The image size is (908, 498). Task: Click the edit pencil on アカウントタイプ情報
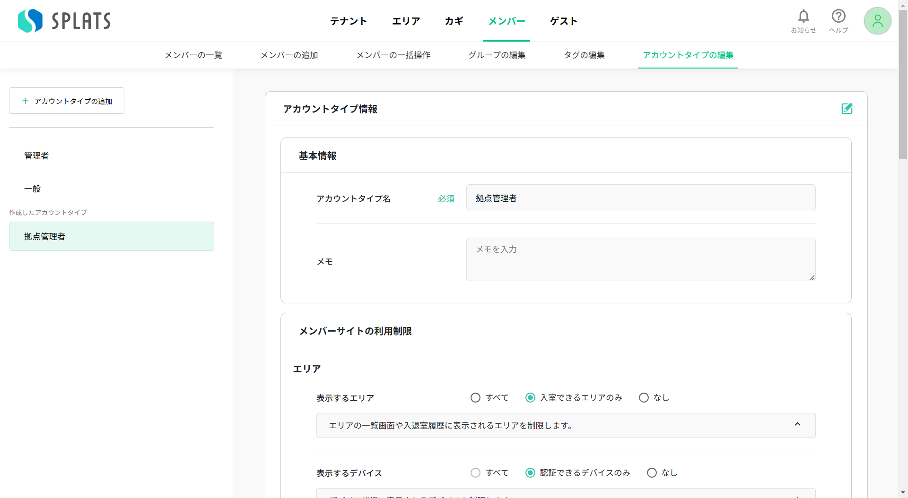tap(847, 109)
